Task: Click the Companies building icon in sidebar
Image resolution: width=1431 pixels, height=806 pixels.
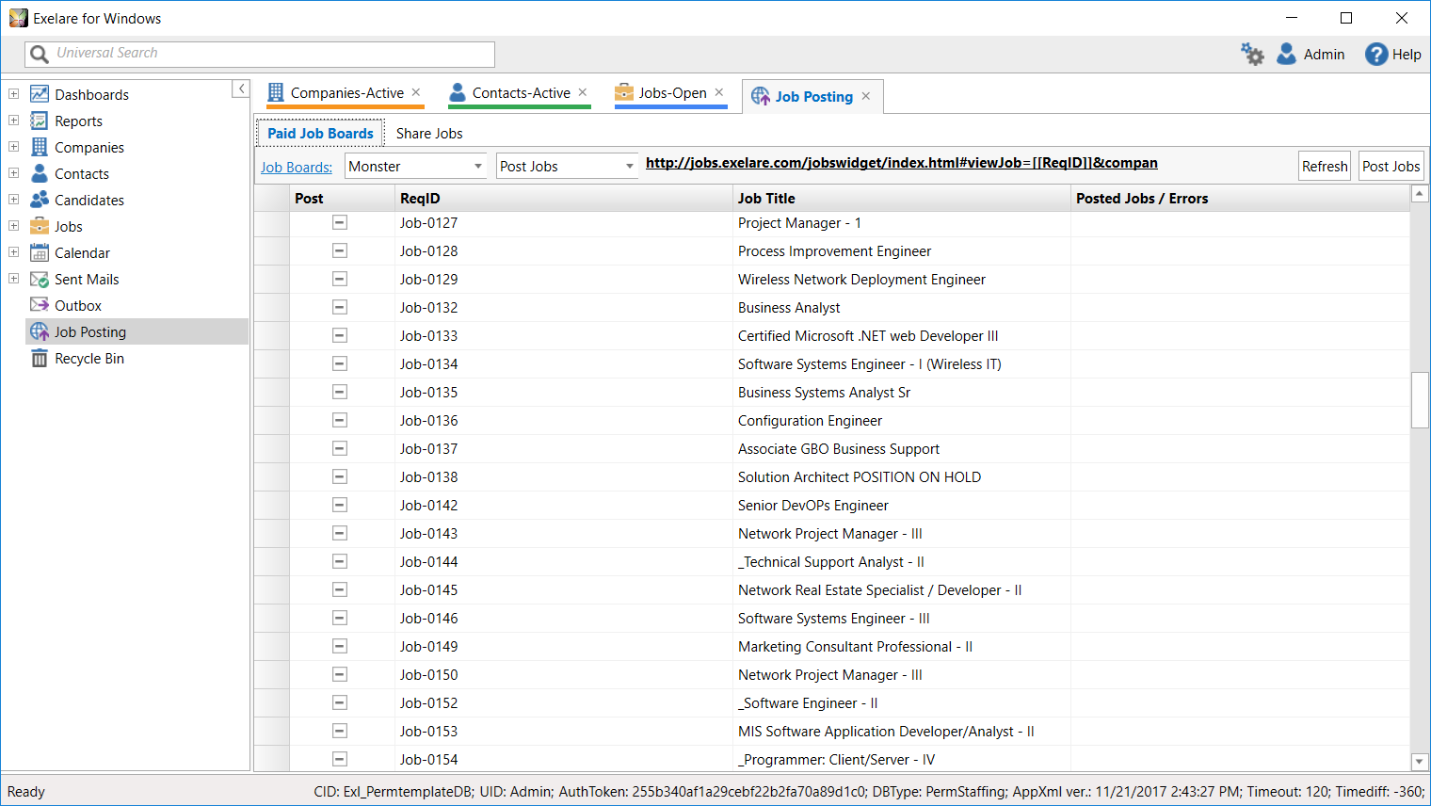Action: click(x=40, y=147)
